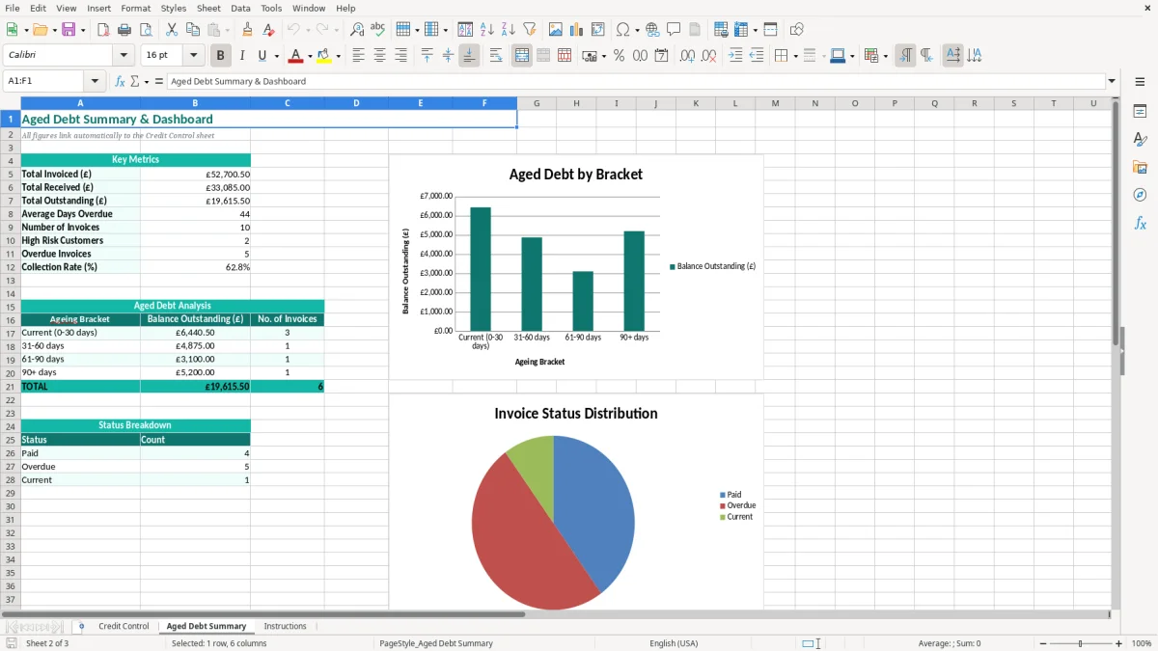
Task: Toggle Merge and Center Cells
Action: coord(521,56)
